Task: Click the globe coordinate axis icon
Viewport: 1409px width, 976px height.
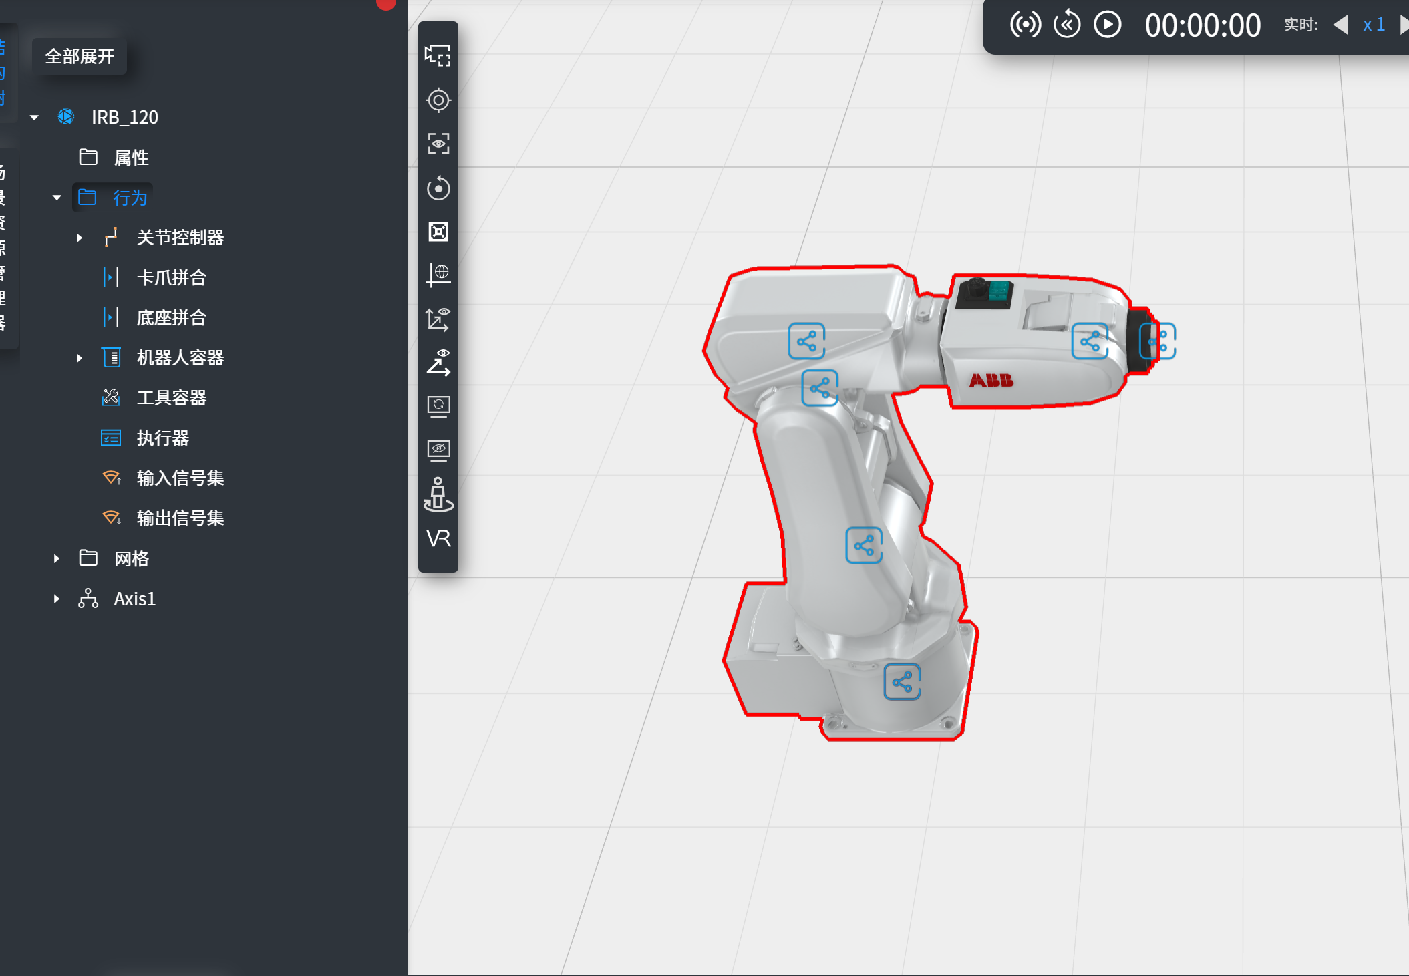Action: click(x=438, y=274)
